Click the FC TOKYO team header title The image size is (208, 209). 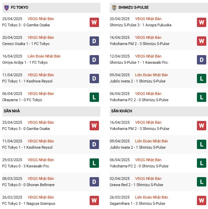[19, 7]
